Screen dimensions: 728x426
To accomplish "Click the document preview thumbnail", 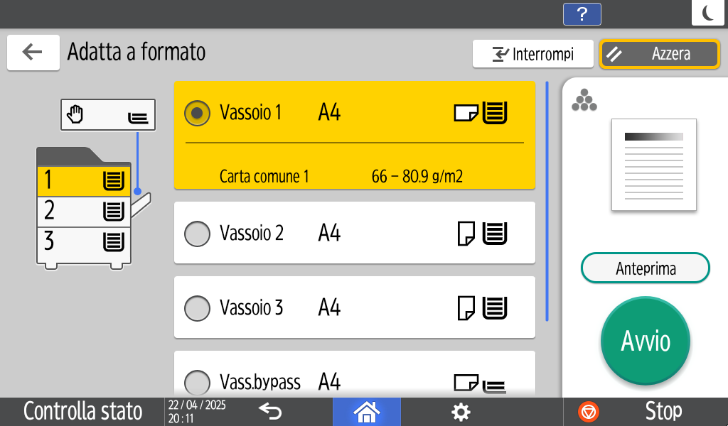I will [654, 165].
